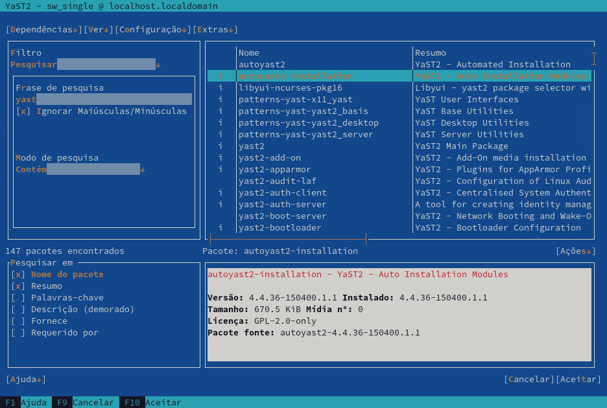Uncheck Nome do pacote search option

point(57,274)
